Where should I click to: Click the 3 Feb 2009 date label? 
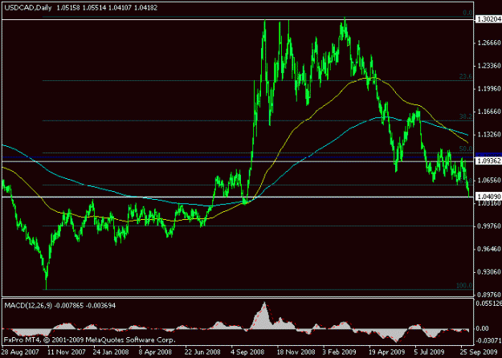[340, 352]
